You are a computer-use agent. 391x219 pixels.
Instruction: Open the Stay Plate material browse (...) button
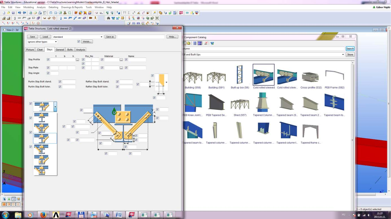tap(121, 68)
